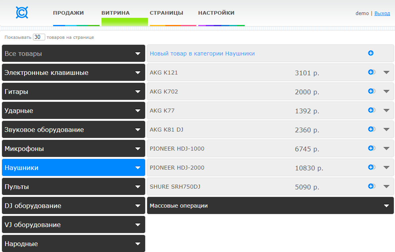Open the Продажи menu tab
This screenshot has width=395, height=252.
(69, 13)
